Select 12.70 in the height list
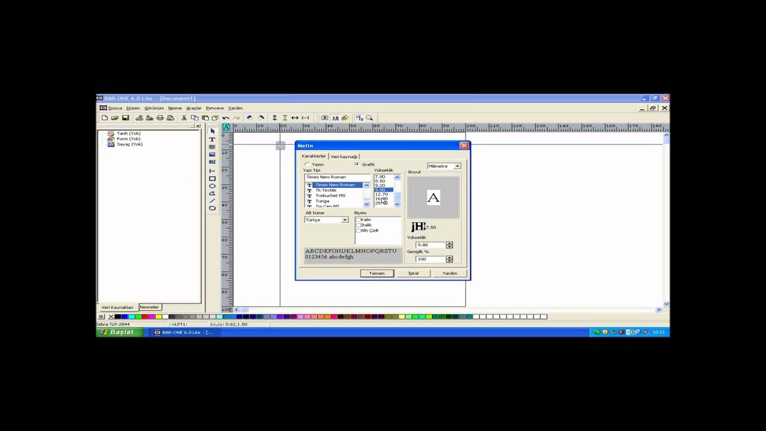Screen dimensions: 766x431 pyautogui.click(x=382, y=195)
